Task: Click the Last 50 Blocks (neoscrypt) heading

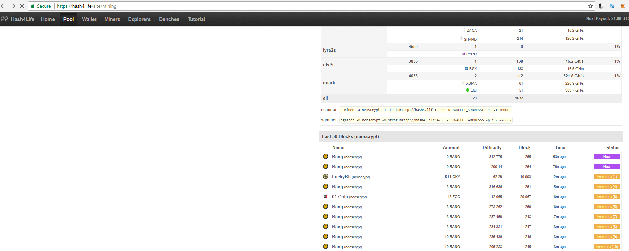Action: point(350,136)
